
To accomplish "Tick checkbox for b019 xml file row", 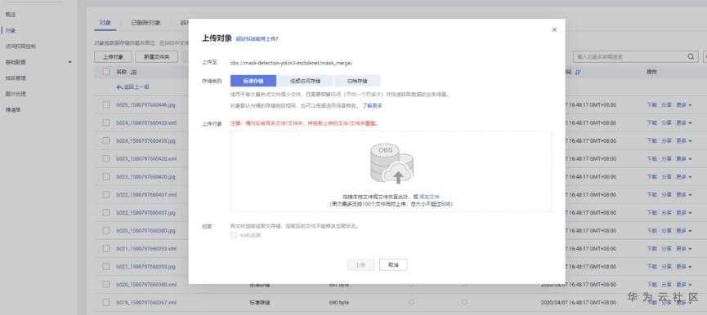I will coord(106,303).
